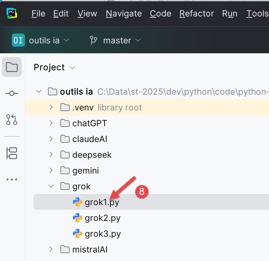Expand the .venv folder
Screen dimensions: 269x261
51,107
